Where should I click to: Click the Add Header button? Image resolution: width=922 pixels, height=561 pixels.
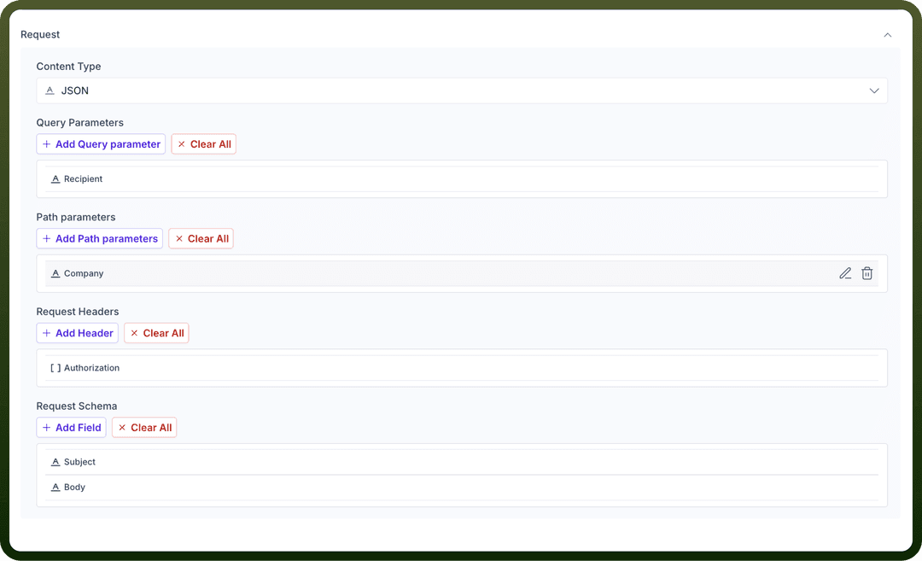click(x=78, y=333)
